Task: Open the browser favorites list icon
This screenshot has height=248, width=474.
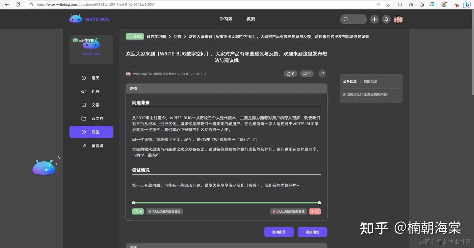Action: tap(411, 5)
